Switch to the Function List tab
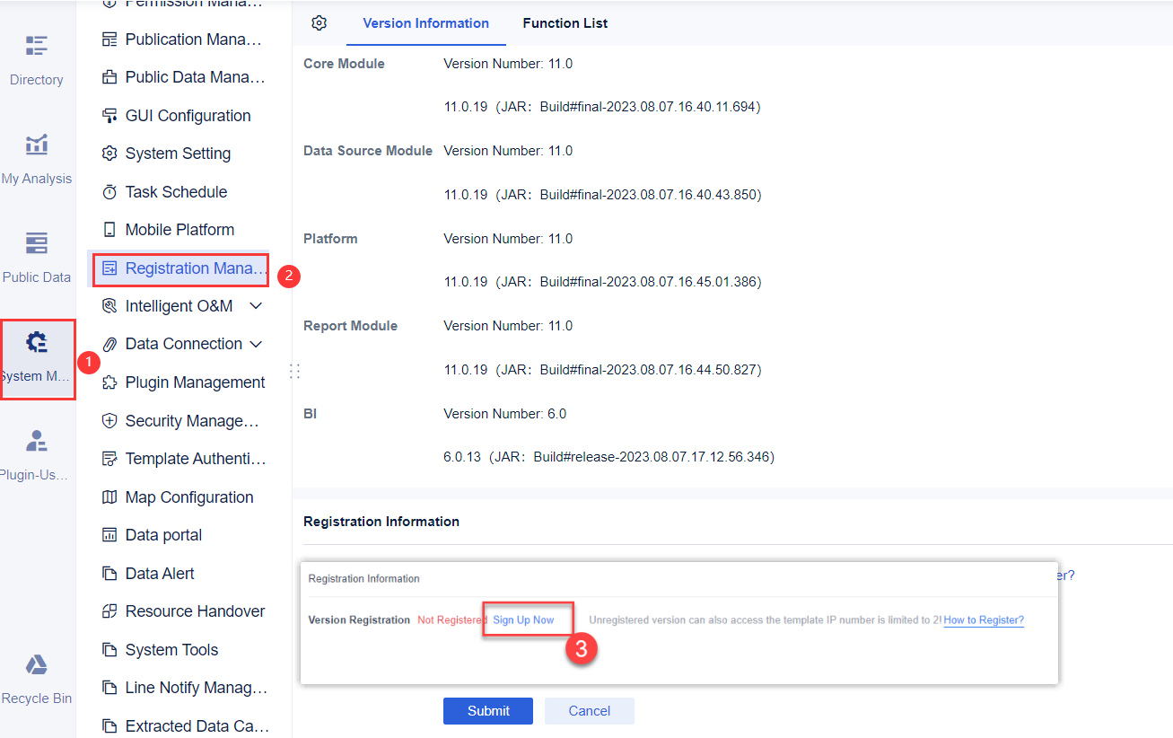Image resolution: width=1173 pixels, height=738 pixels. pyautogui.click(x=565, y=23)
